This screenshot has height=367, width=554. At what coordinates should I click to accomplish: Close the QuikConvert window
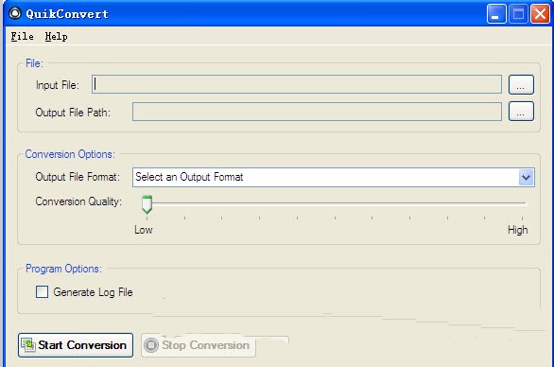tap(540, 14)
